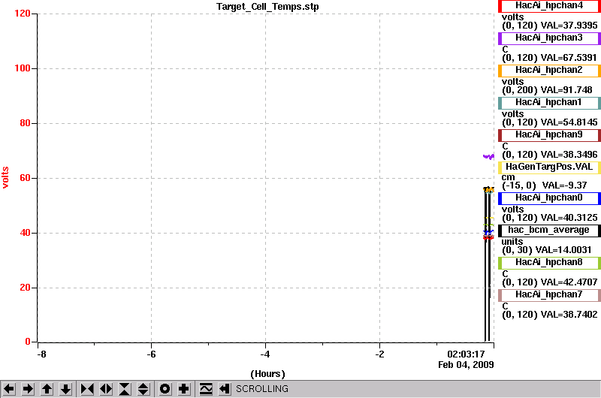
Task: Click the VAL=14.0031 readout text
Action: point(563,250)
